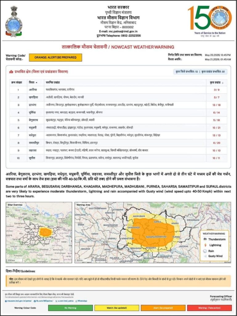
Task: Click the mc.patna@imd.gov.in email address
Action: [x=123, y=31]
